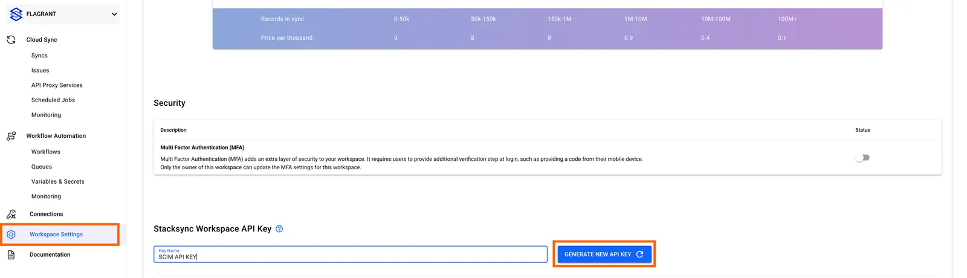The image size is (967, 278).
Task: Click the Security heading
Action: (169, 103)
